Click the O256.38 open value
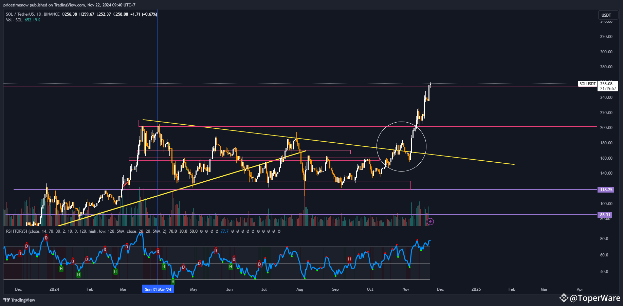Image resolution: width=623 pixels, height=306 pixels. coord(70,14)
